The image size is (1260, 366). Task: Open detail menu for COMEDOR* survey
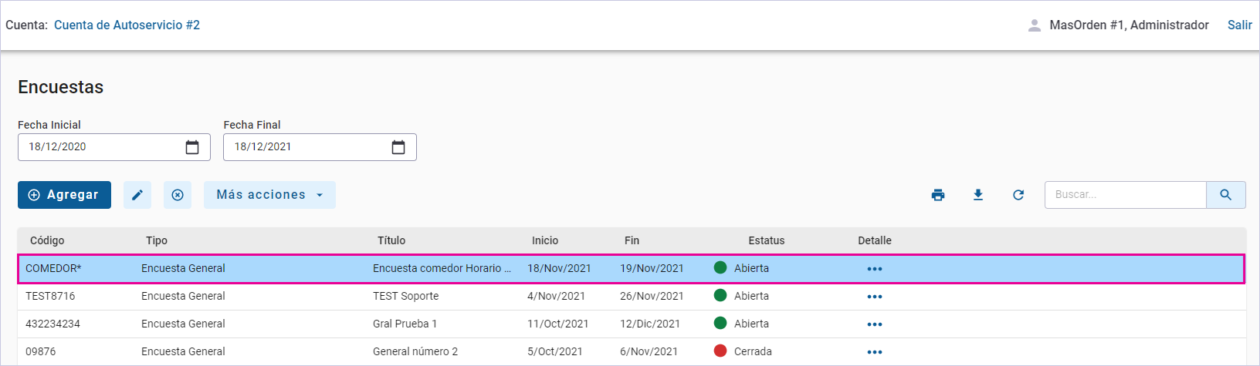[x=874, y=269]
